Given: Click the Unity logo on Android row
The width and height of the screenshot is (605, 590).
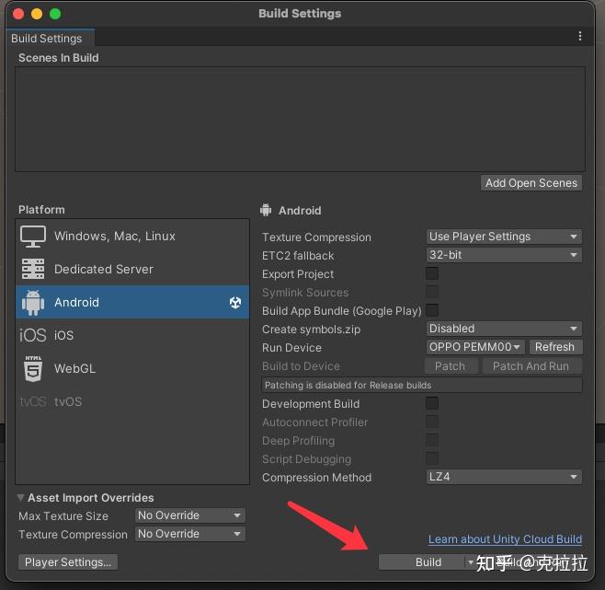Looking at the screenshot, I should pyautogui.click(x=235, y=302).
